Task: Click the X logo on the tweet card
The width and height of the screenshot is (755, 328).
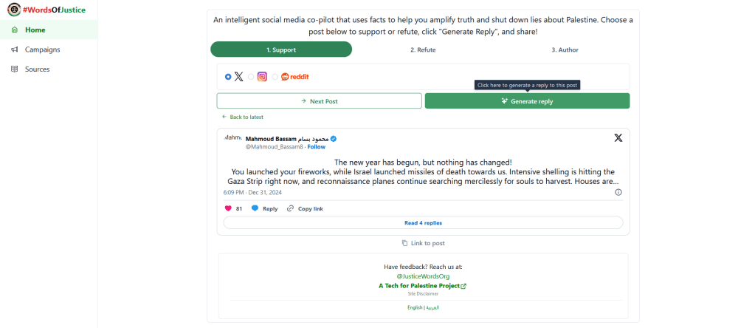Action: click(x=618, y=138)
